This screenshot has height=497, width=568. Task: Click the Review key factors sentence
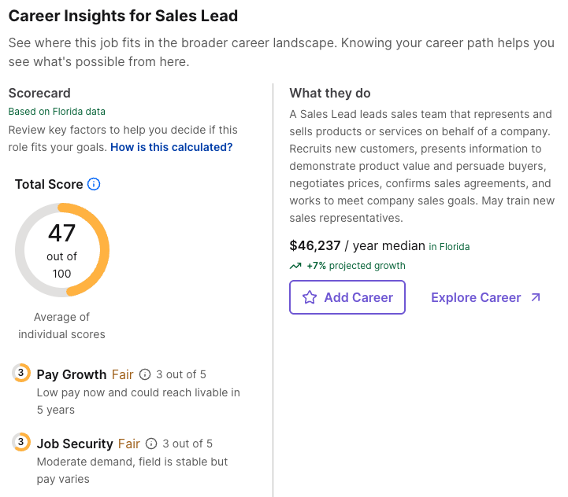pos(123,138)
